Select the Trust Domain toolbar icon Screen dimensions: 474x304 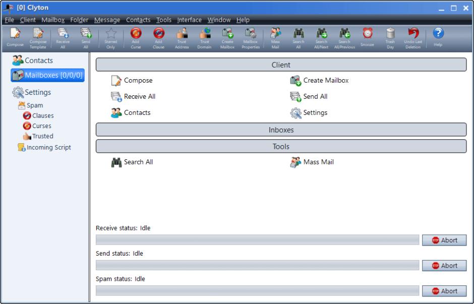[x=204, y=38]
